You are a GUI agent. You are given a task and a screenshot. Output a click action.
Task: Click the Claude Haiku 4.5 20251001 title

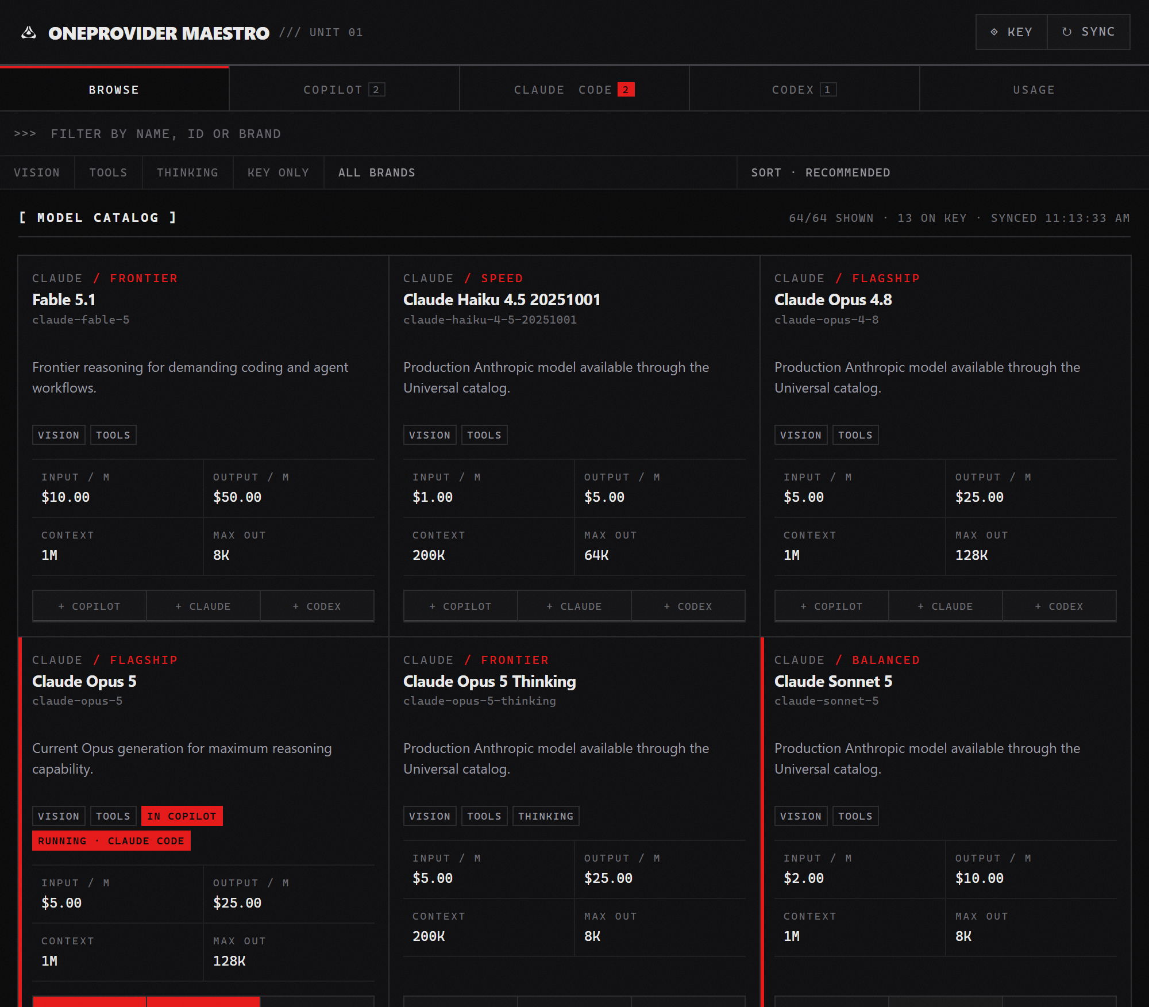click(x=502, y=299)
